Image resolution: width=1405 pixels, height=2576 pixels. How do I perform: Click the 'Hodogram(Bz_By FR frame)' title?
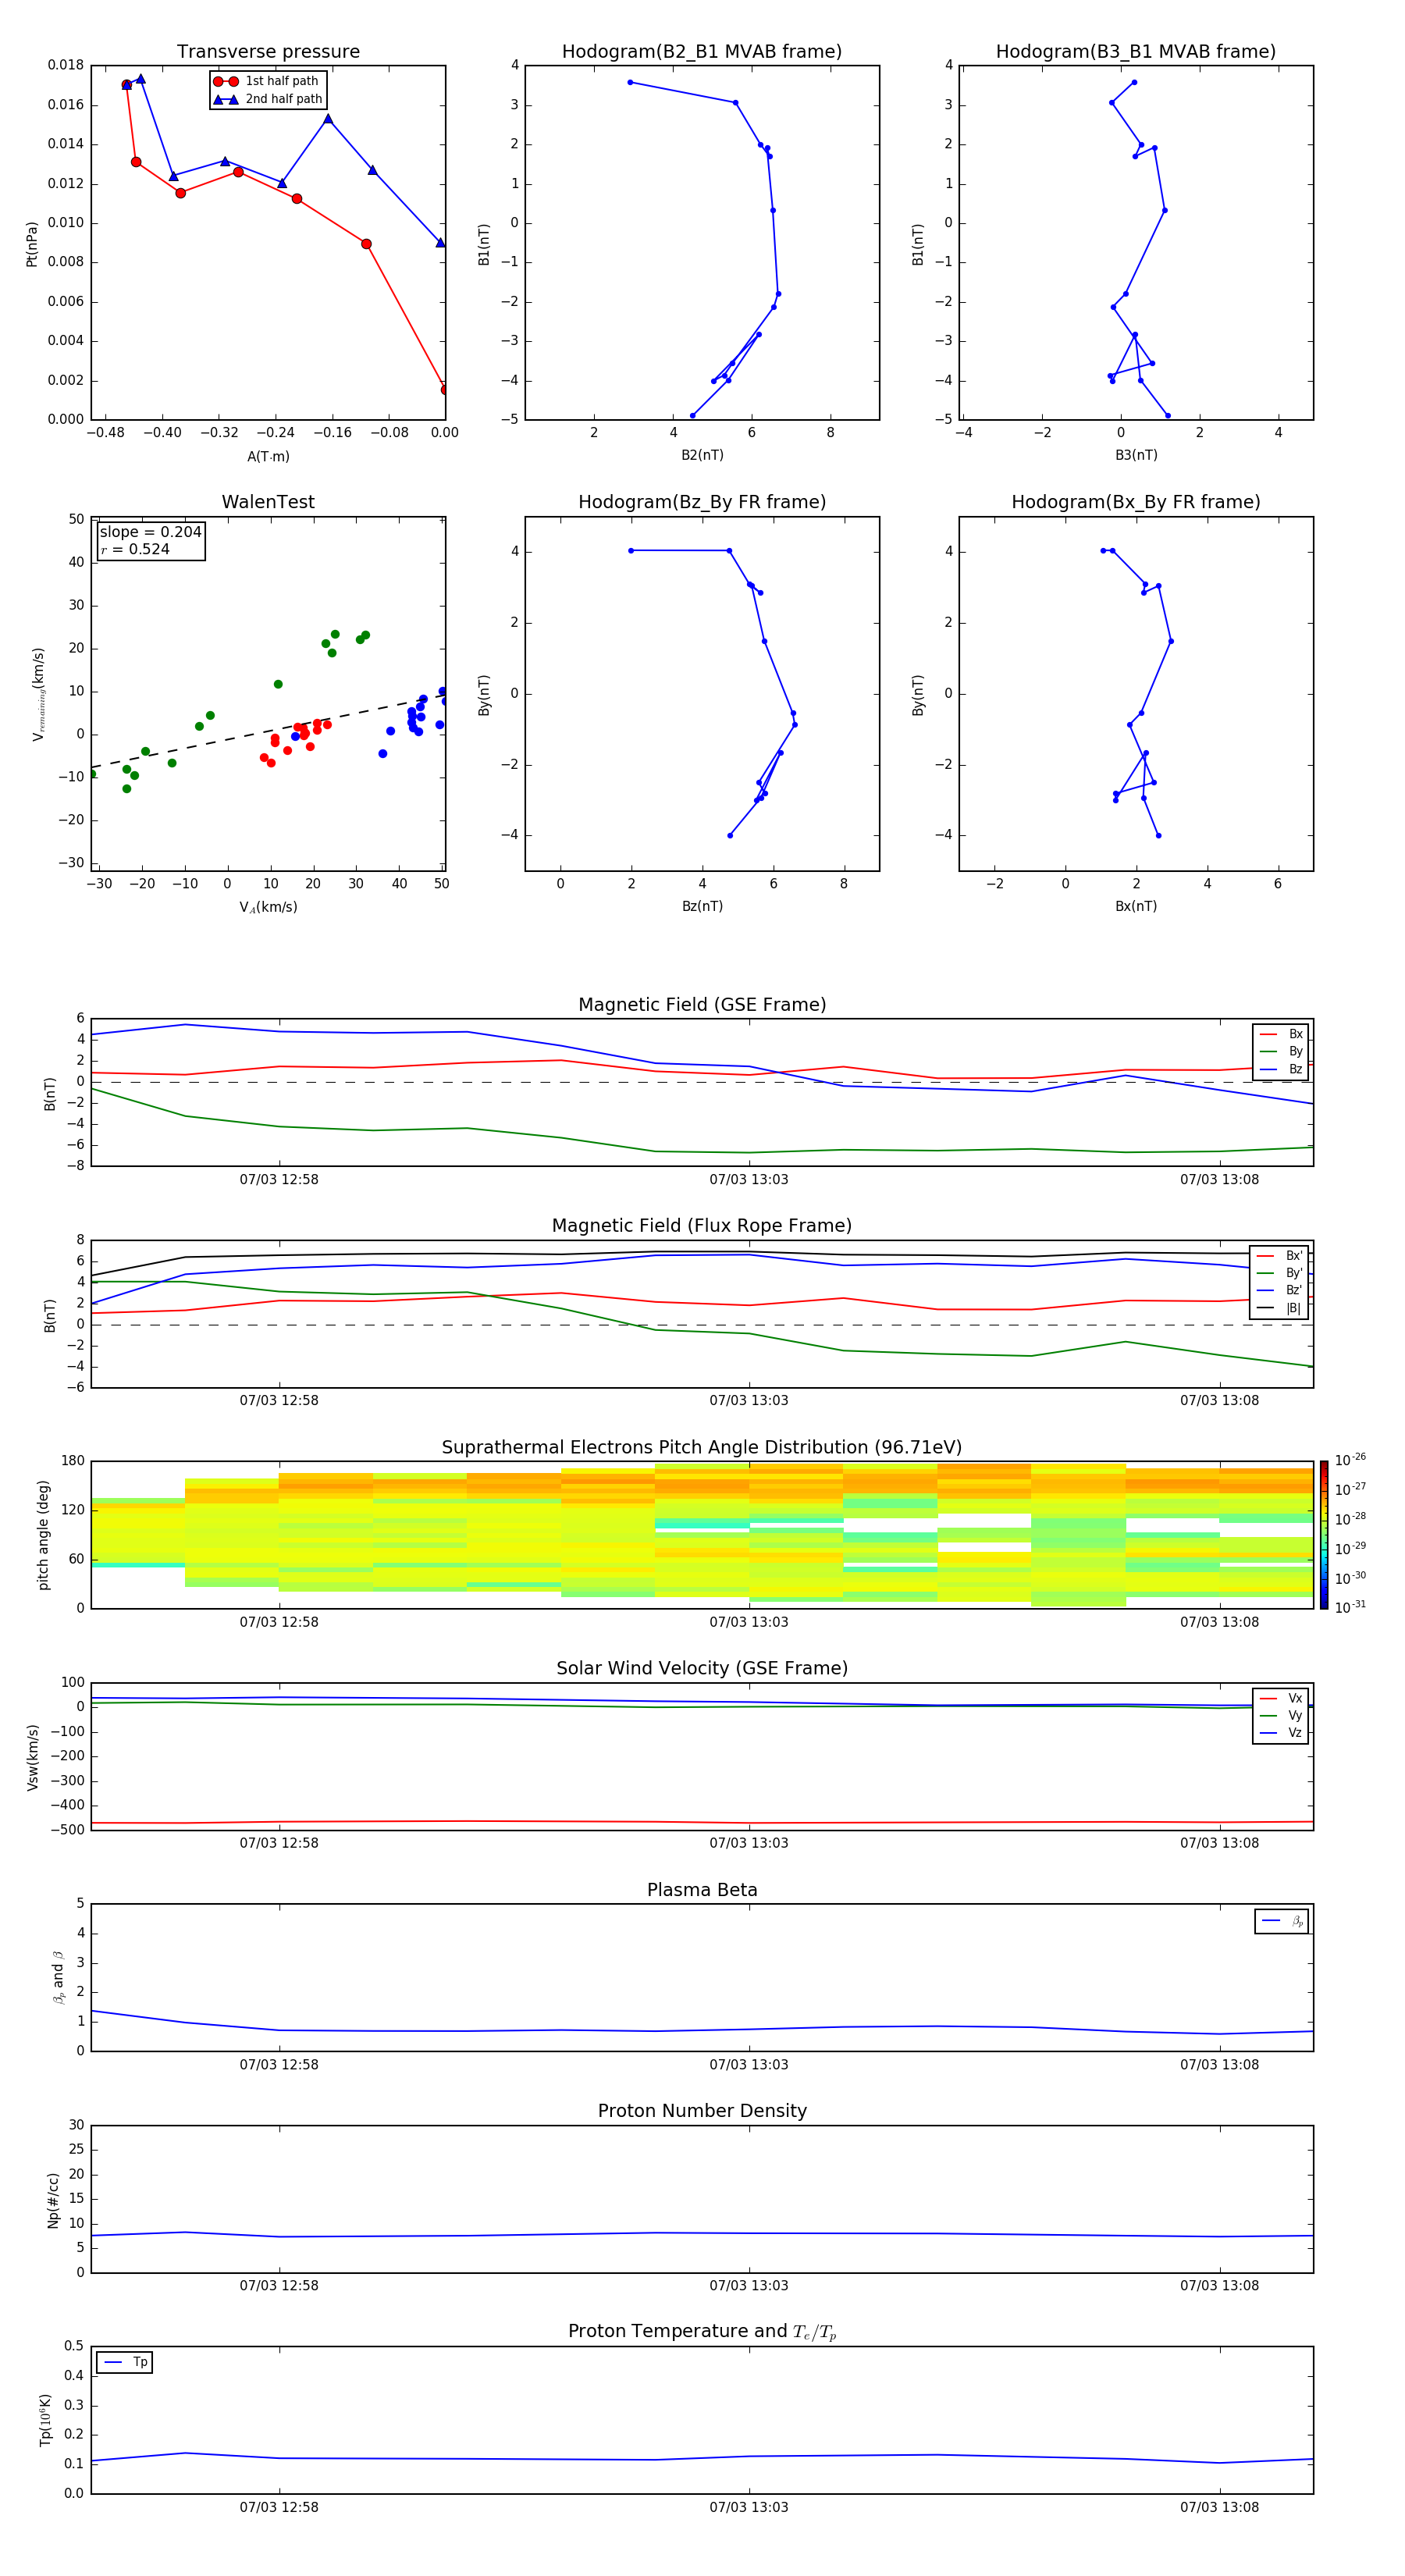pos(702,502)
